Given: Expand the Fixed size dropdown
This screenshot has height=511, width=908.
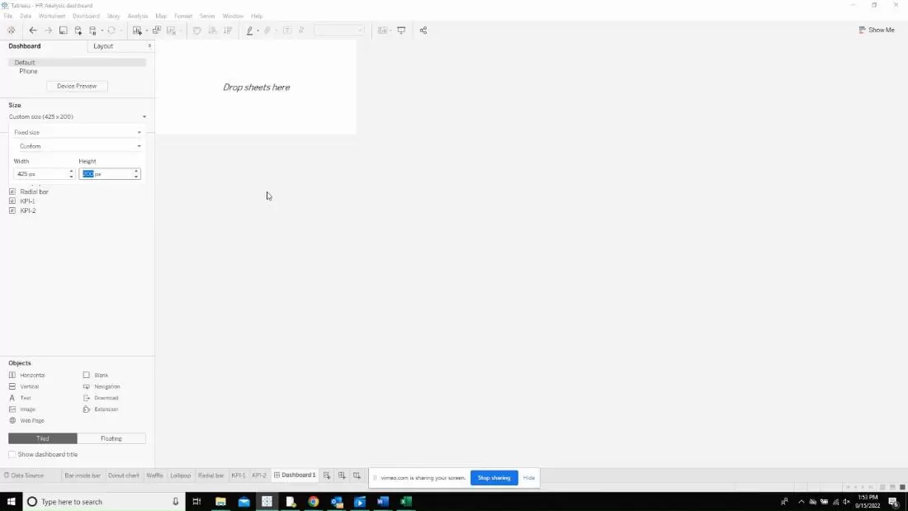Looking at the screenshot, I should coord(77,132).
